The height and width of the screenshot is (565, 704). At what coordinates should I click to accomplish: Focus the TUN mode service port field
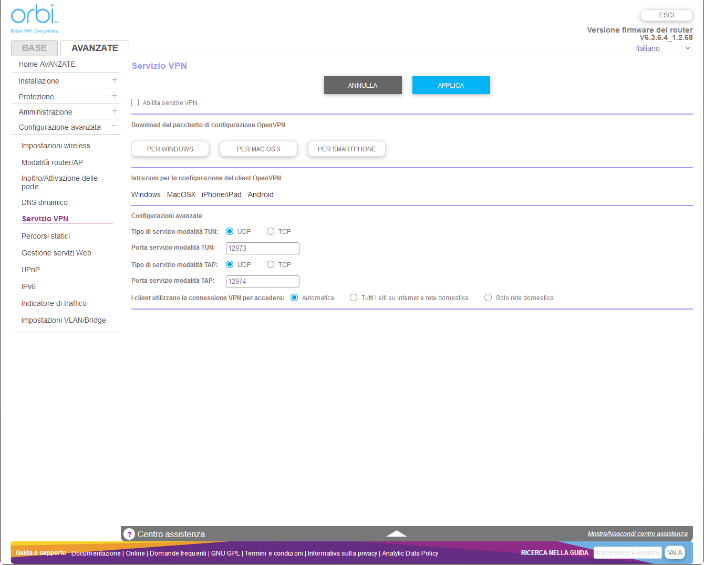(263, 248)
